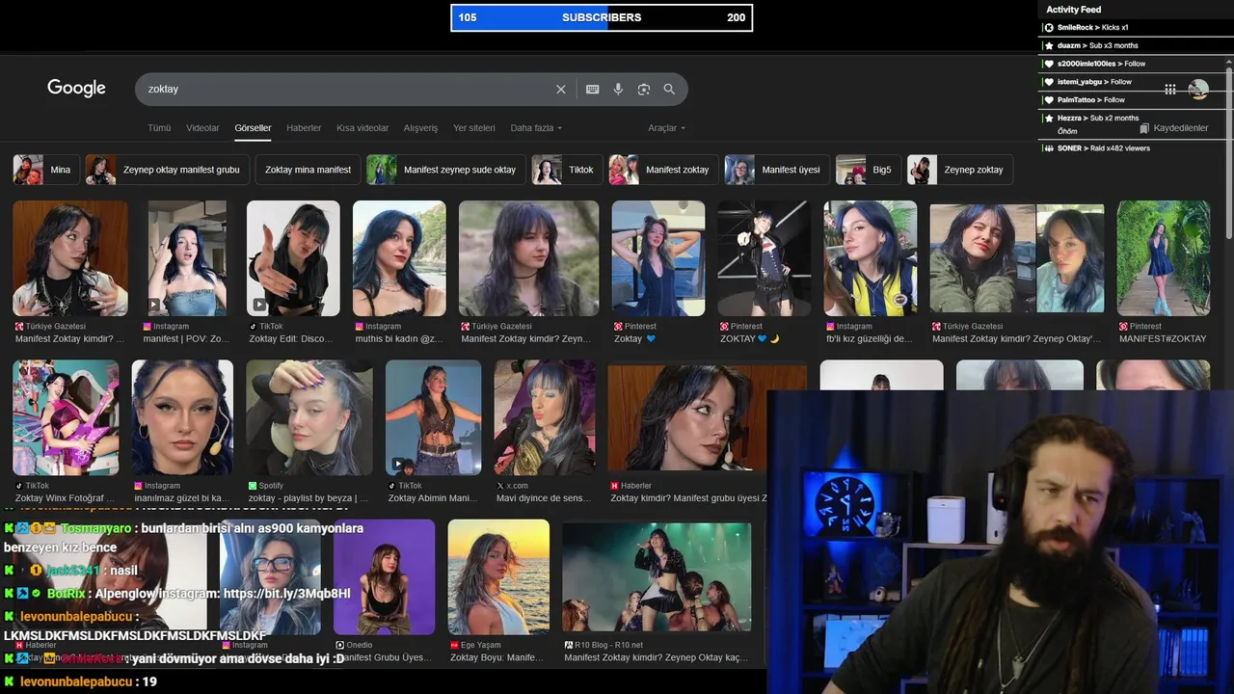Image resolution: width=1234 pixels, height=694 pixels.
Task: Open 'muthis bi kadın' Instagram image
Action: tap(399, 258)
